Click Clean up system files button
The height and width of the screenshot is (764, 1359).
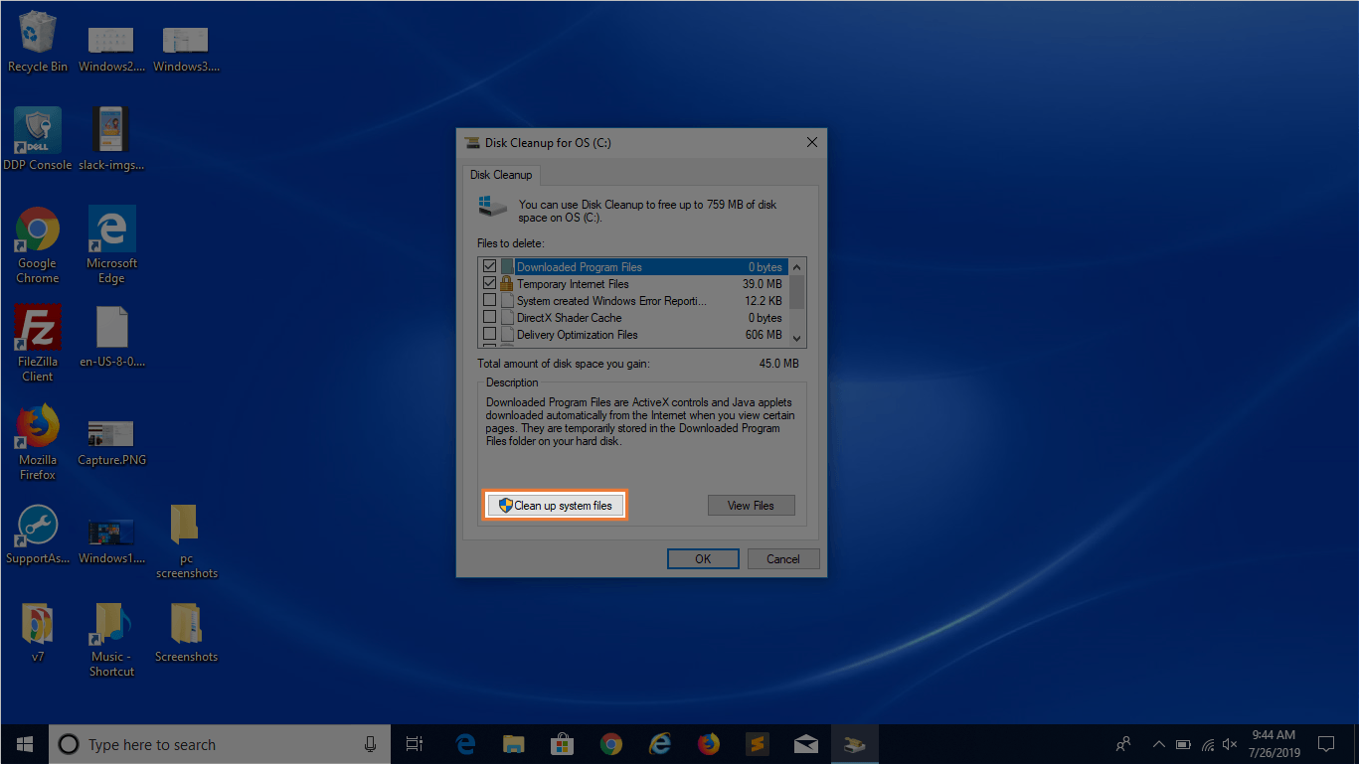[557, 506]
